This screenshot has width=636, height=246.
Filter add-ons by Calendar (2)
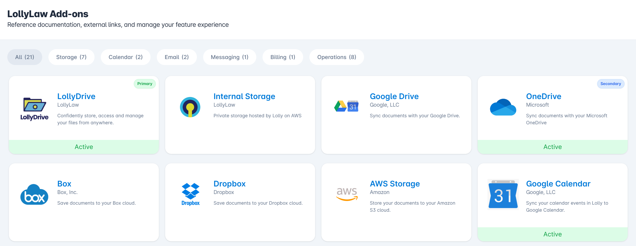pos(126,57)
